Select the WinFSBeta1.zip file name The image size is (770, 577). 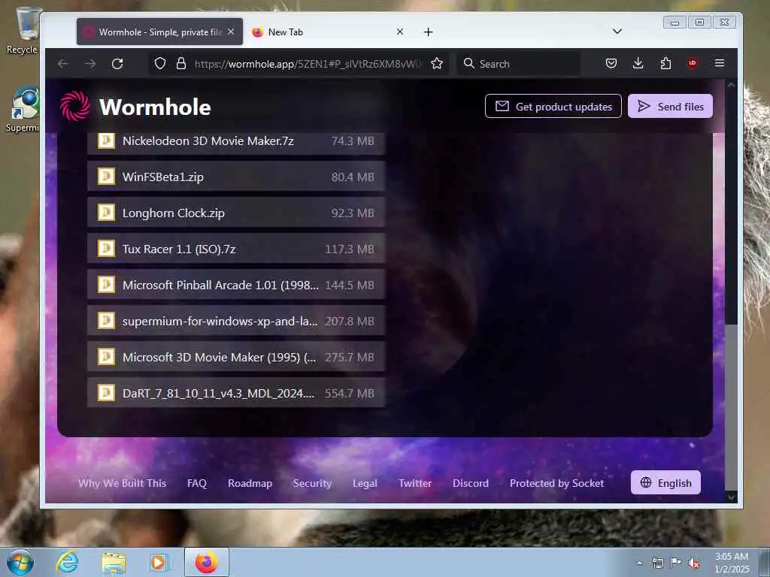click(163, 177)
